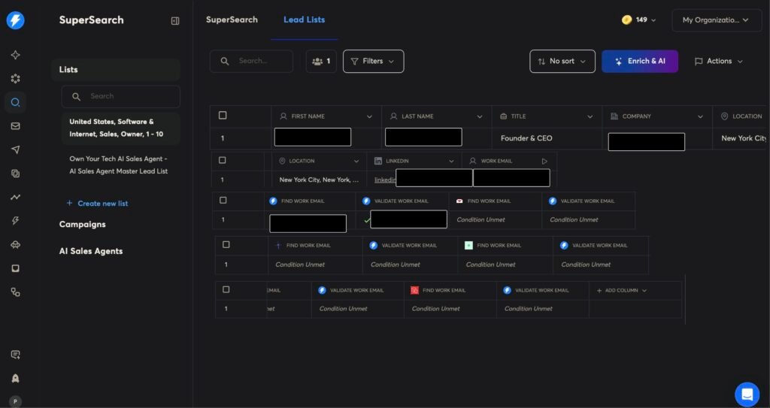Image resolution: width=770 pixels, height=408 pixels.
Task: Expand the FIRST NAME column chevron
Action: click(x=369, y=117)
